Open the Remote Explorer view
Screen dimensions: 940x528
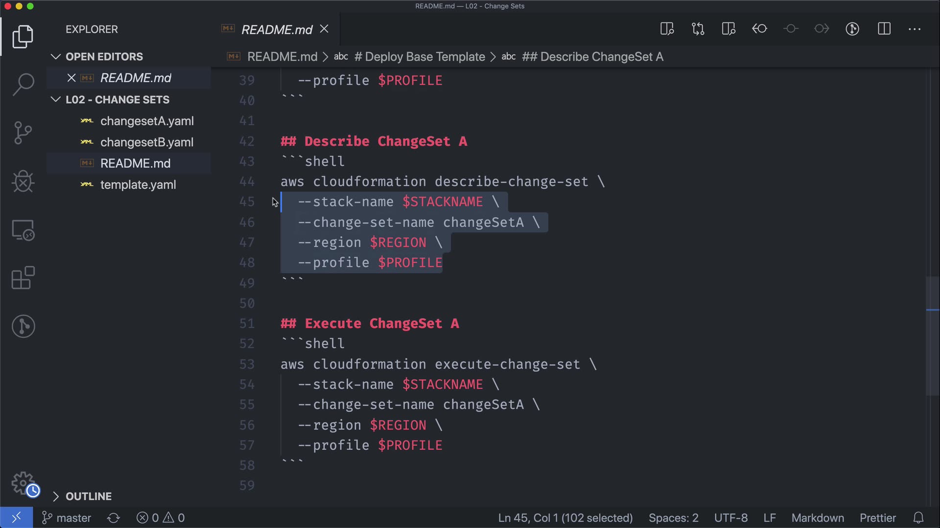click(x=23, y=230)
